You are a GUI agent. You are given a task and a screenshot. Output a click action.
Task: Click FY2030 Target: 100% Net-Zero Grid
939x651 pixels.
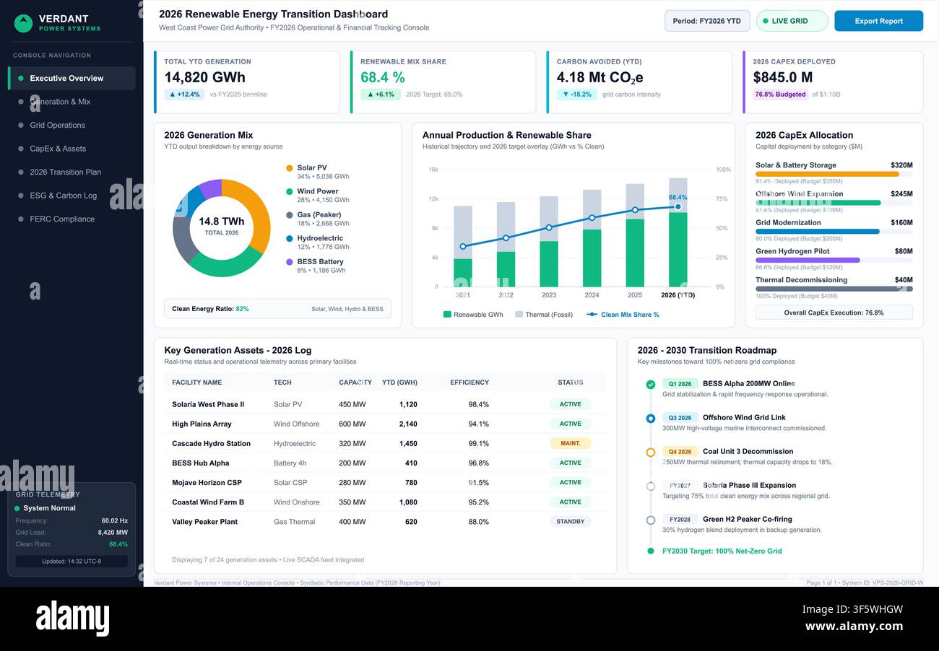pos(722,551)
